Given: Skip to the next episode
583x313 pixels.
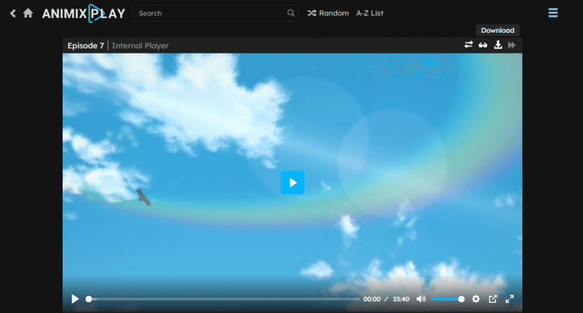Looking at the screenshot, I should pos(512,45).
